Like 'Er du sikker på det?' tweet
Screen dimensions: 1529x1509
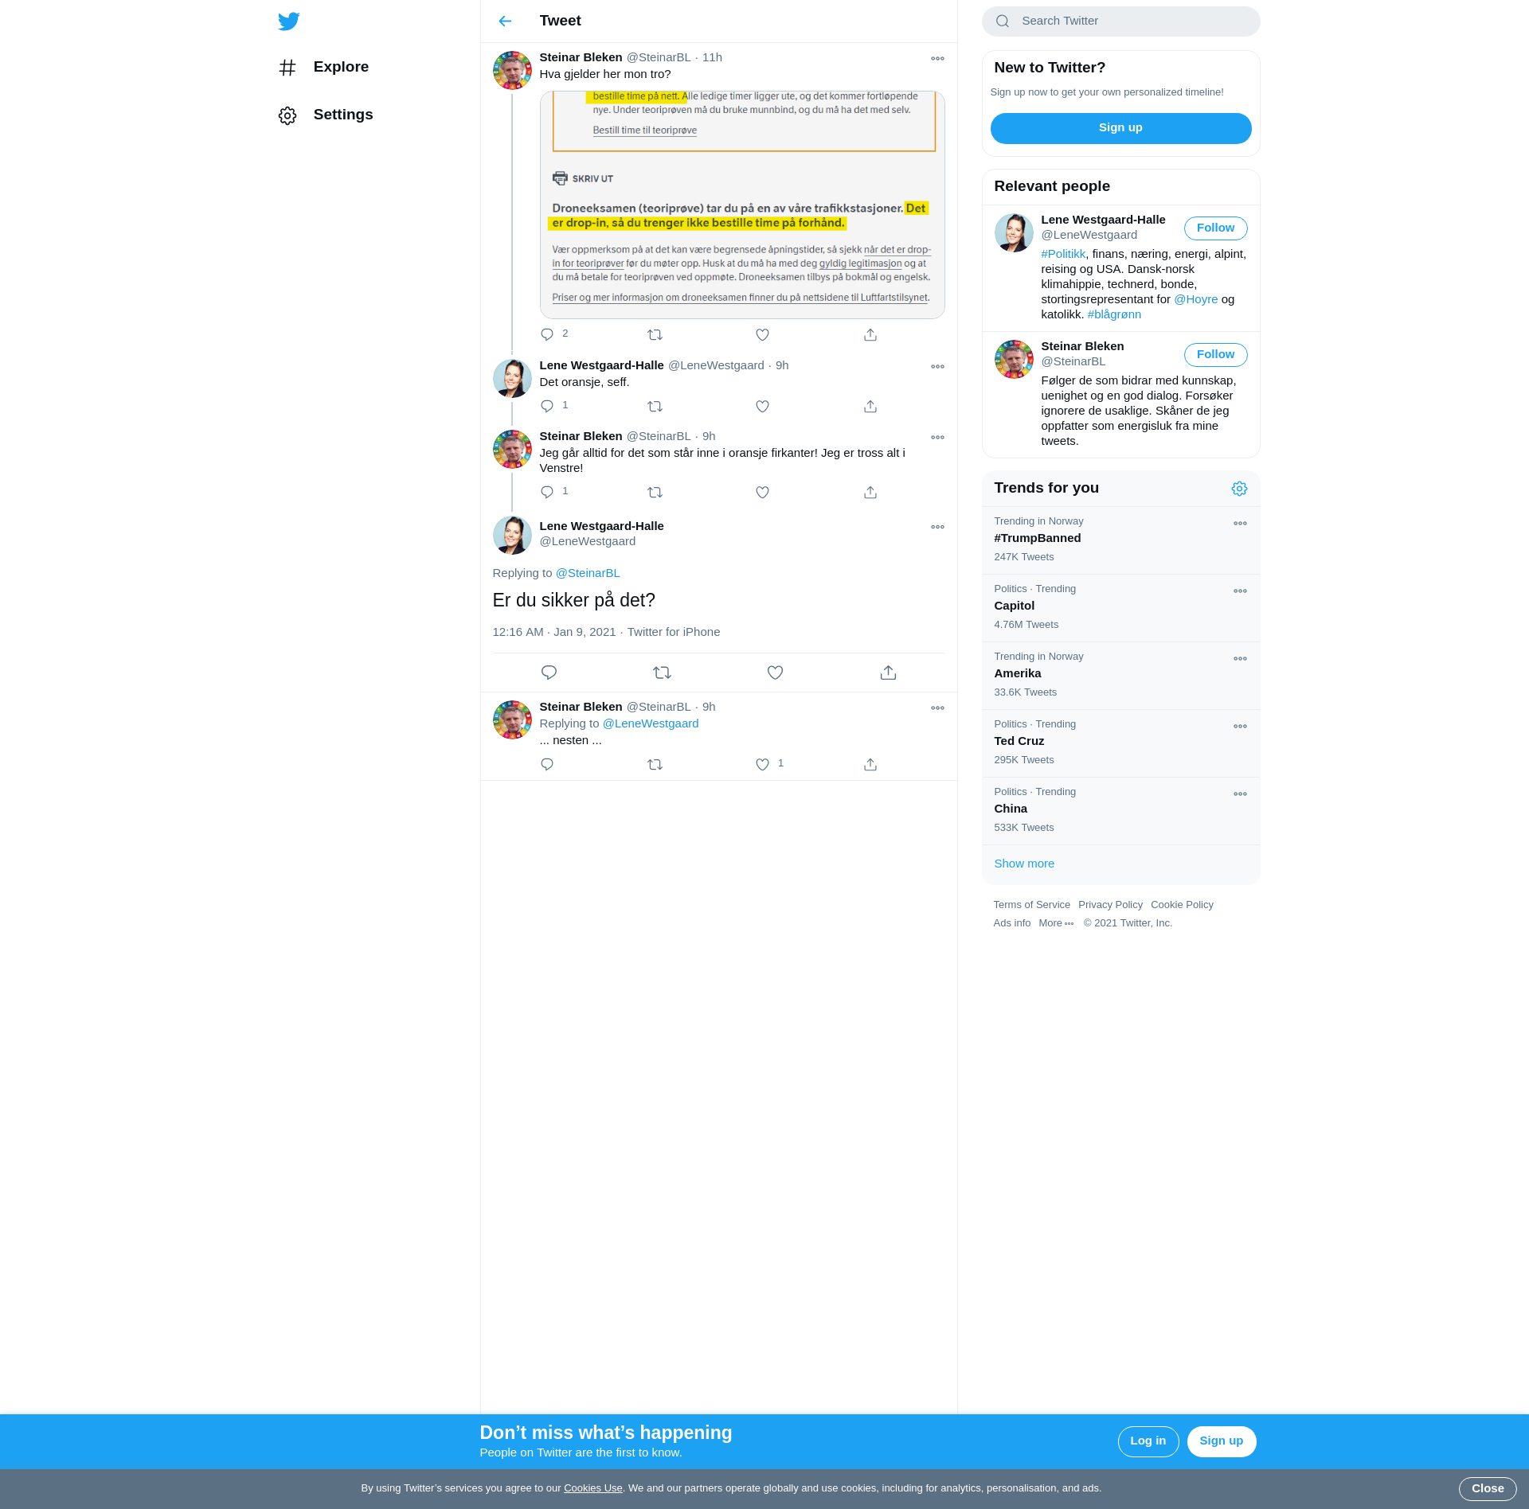pos(775,673)
